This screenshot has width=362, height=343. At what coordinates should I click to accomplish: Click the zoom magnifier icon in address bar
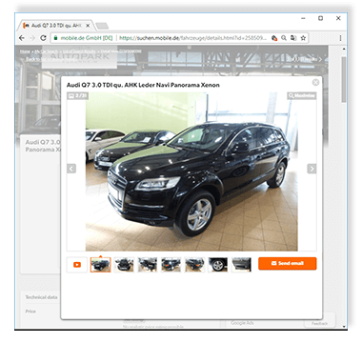(x=284, y=38)
